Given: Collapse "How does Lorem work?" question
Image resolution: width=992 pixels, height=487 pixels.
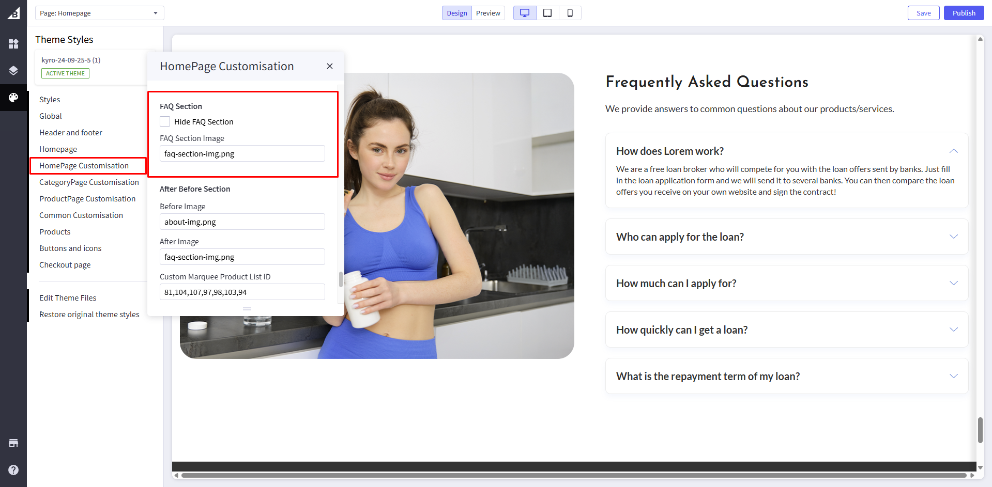Looking at the screenshot, I should click(x=953, y=151).
